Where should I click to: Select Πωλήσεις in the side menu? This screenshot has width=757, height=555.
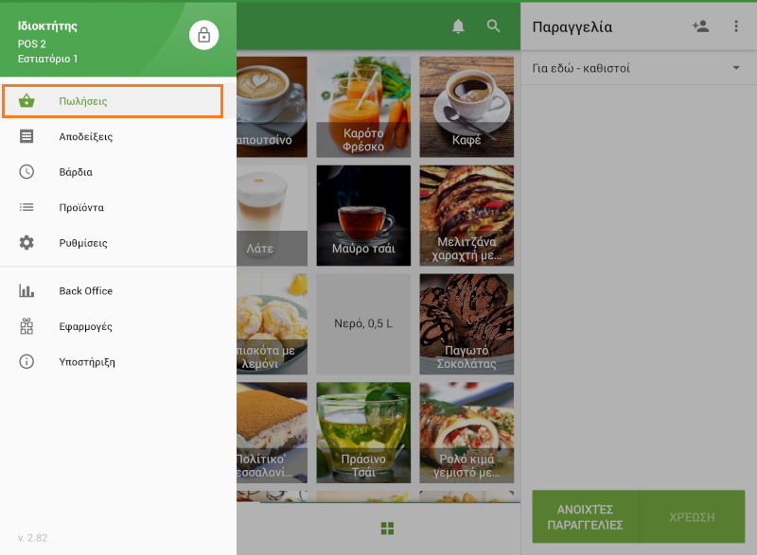pyautogui.click(x=112, y=101)
